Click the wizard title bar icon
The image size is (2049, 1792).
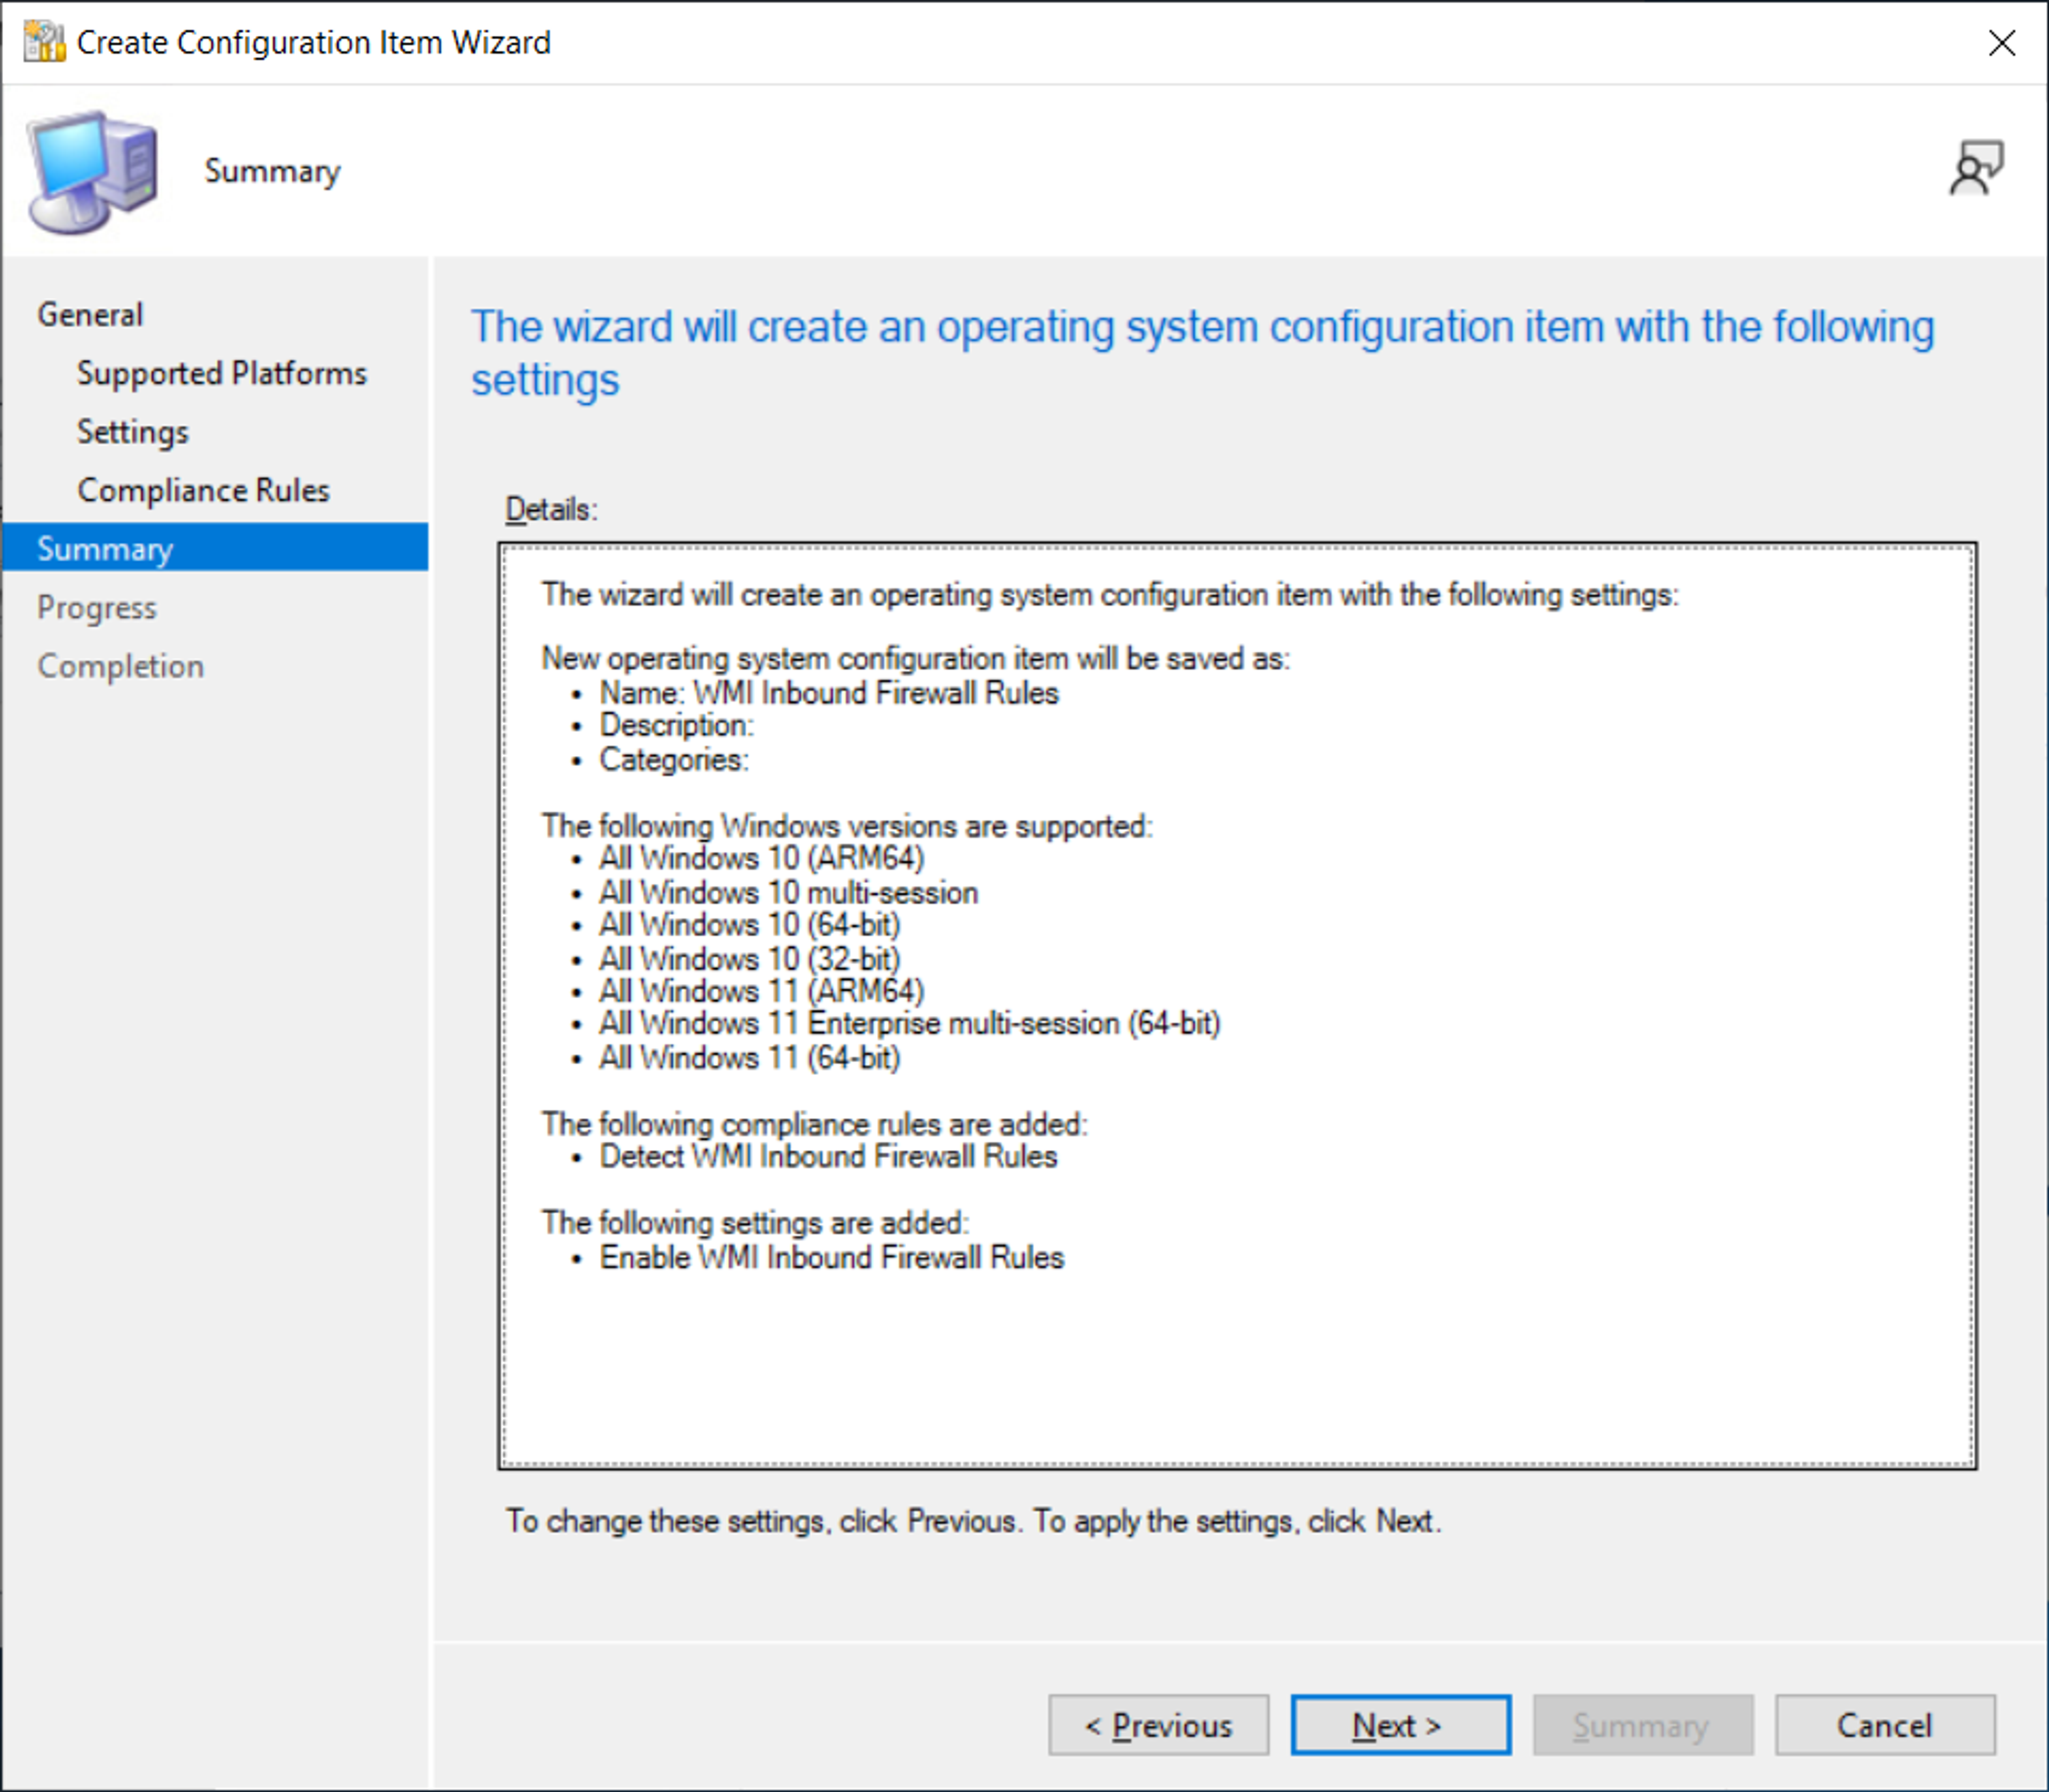coord(44,42)
